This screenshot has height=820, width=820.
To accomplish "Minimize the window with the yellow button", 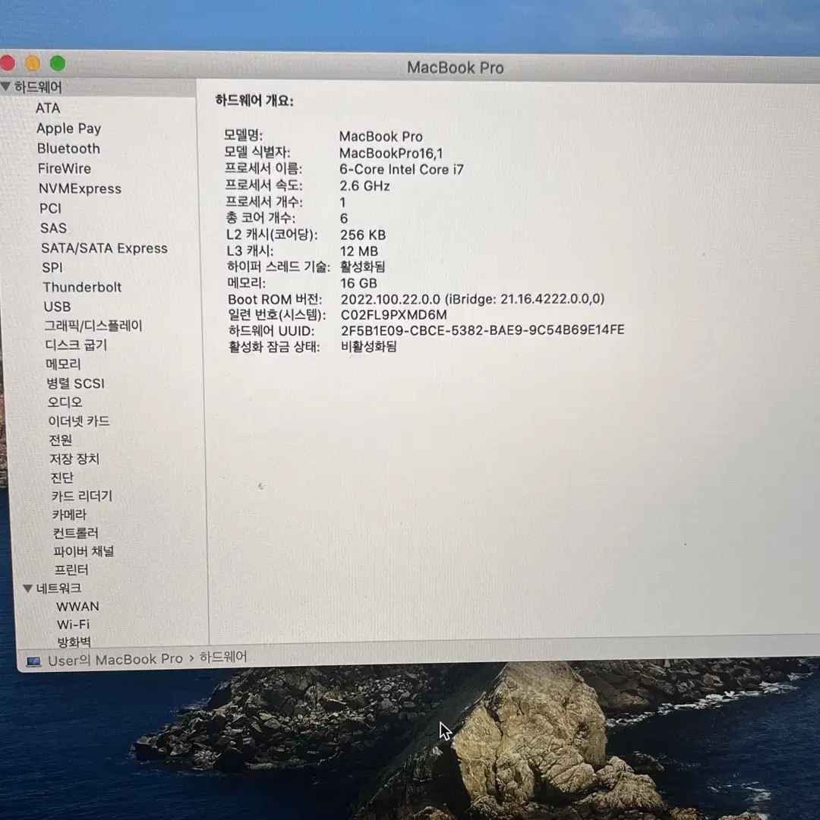I will pos(33,63).
